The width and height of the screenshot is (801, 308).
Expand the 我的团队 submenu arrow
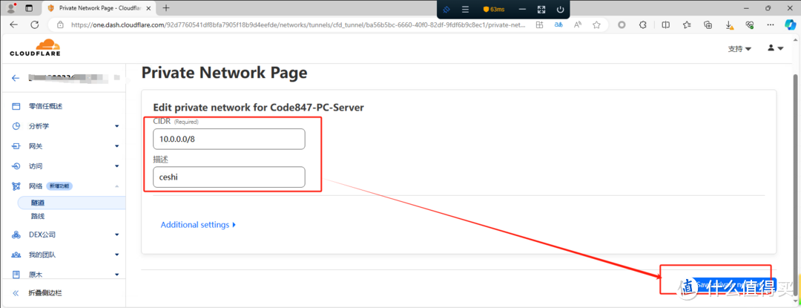pyautogui.click(x=116, y=255)
